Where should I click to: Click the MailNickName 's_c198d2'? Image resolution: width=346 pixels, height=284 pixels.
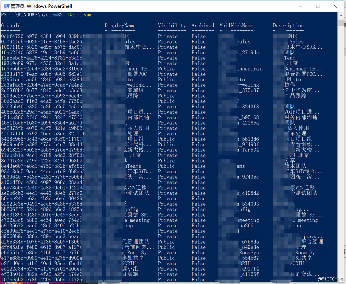tap(248, 193)
